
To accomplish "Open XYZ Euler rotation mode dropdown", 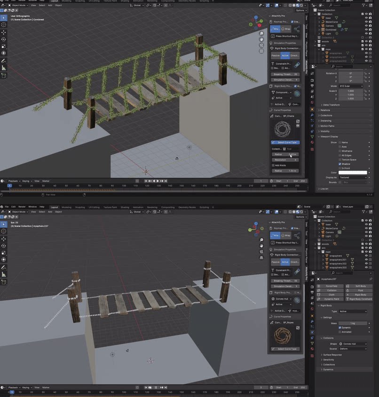I will 351,86.
